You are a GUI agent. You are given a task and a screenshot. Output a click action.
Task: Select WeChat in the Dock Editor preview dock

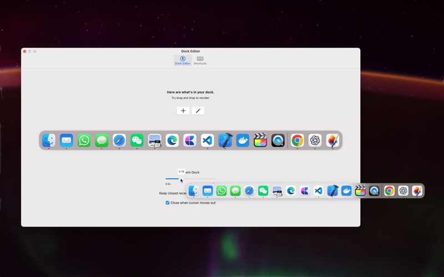click(x=137, y=140)
